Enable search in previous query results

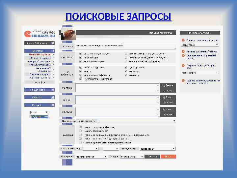(80, 142)
